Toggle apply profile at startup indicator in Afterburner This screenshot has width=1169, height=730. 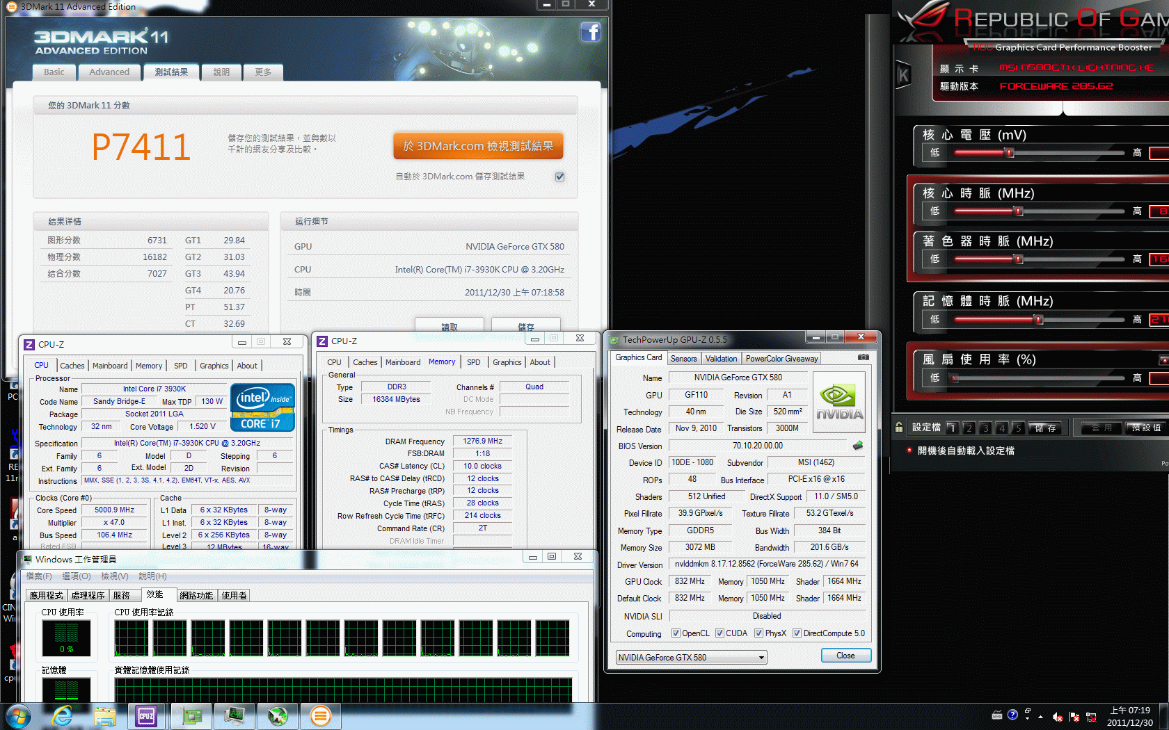tap(909, 451)
